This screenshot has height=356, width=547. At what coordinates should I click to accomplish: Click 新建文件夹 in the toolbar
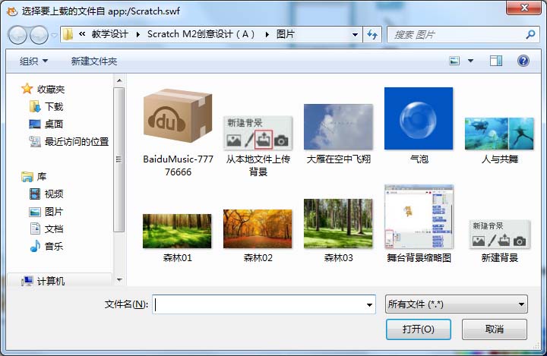coord(94,61)
